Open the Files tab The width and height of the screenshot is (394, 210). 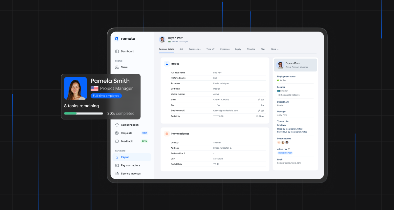click(x=263, y=49)
